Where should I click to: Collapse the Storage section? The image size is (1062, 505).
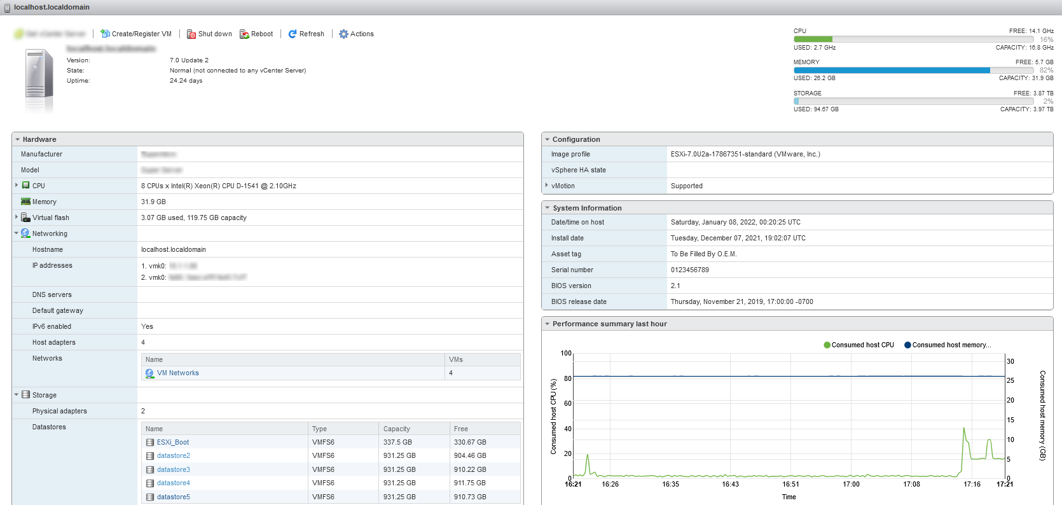pos(17,395)
